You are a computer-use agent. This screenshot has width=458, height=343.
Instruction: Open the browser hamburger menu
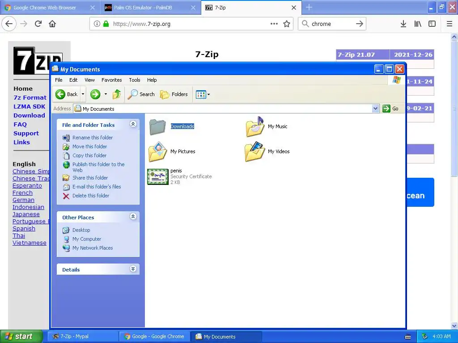pos(450,24)
